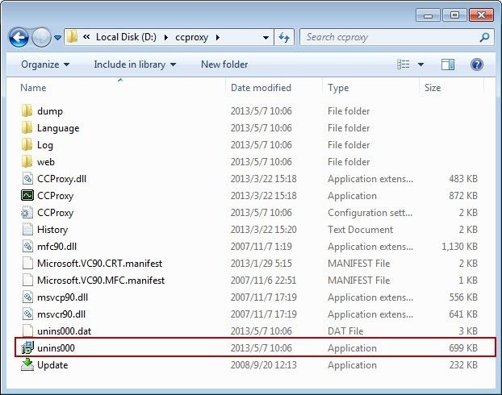Go back with the blue Back arrow
Image resolution: width=502 pixels, height=395 pixels.
19,37
